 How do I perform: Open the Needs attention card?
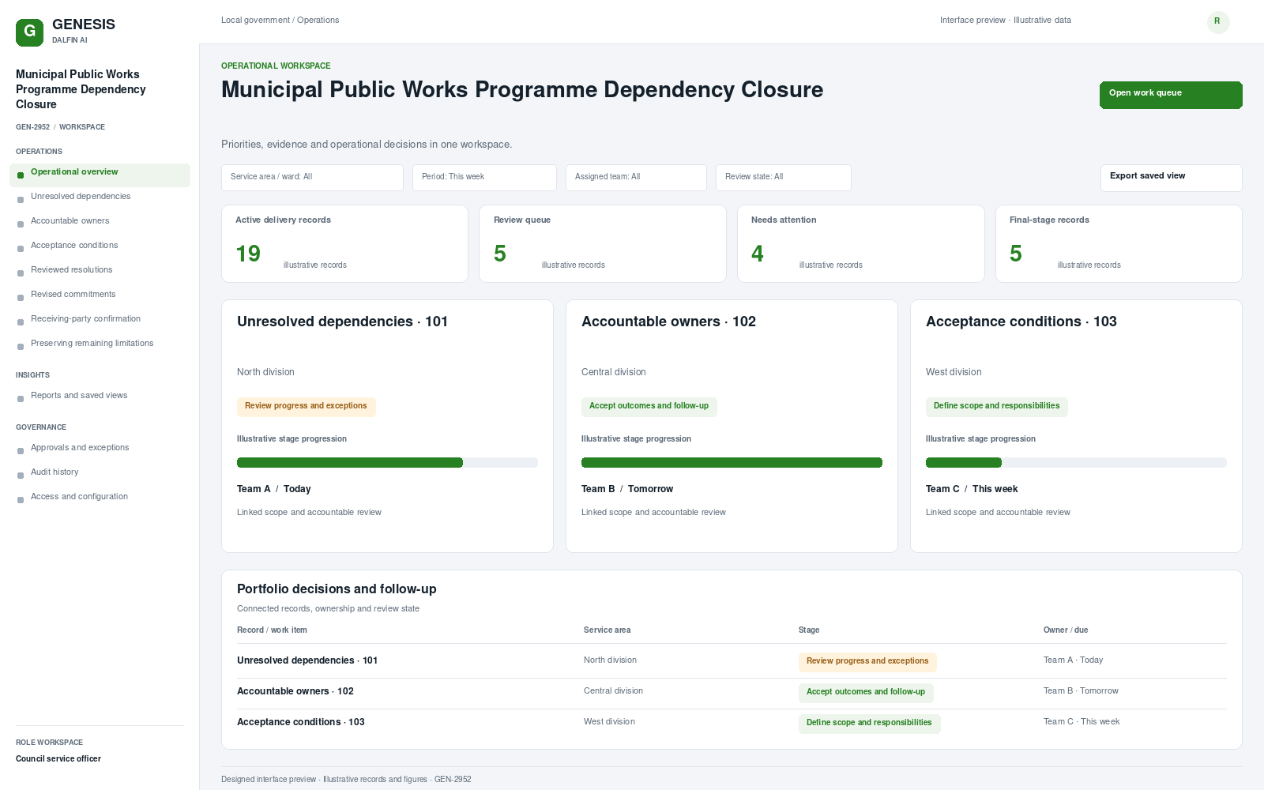[860, 243]
